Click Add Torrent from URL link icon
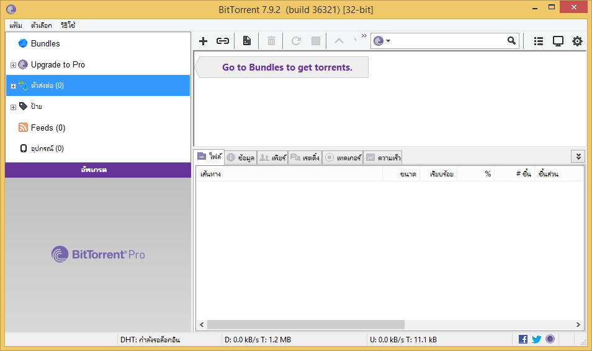The width and height of the screenshot is (592, 351). [223, 41]
